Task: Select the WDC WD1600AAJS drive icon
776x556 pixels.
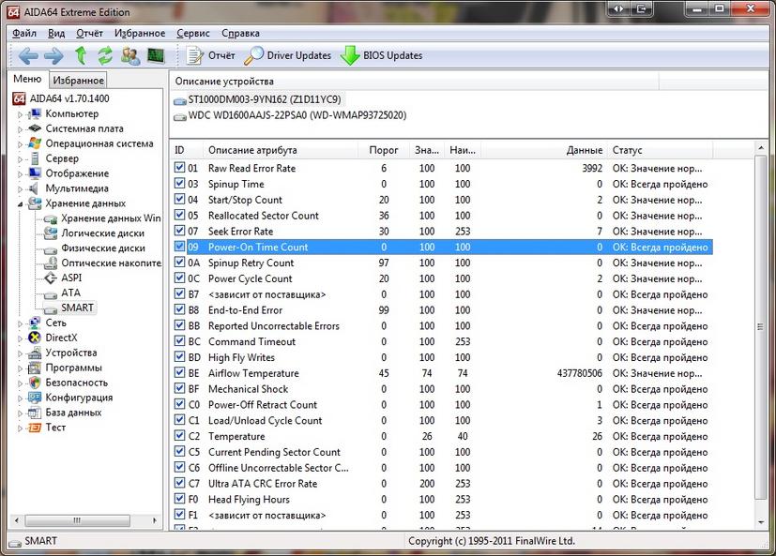Action: coord(179,117)
